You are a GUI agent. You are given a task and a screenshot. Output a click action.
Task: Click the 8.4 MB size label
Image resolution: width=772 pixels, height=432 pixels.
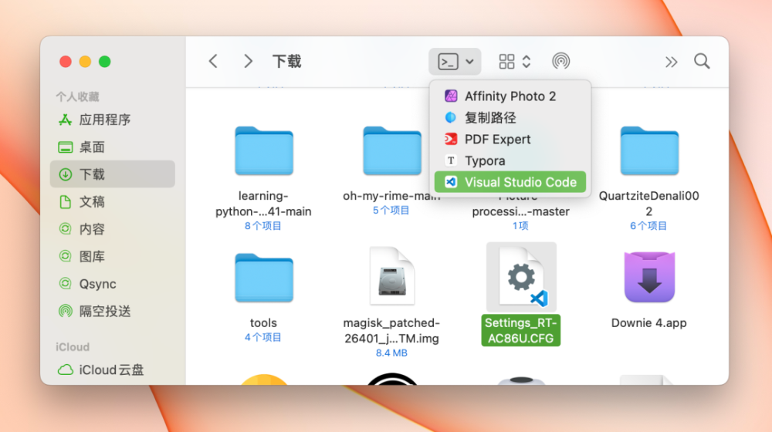pos(391,353)
